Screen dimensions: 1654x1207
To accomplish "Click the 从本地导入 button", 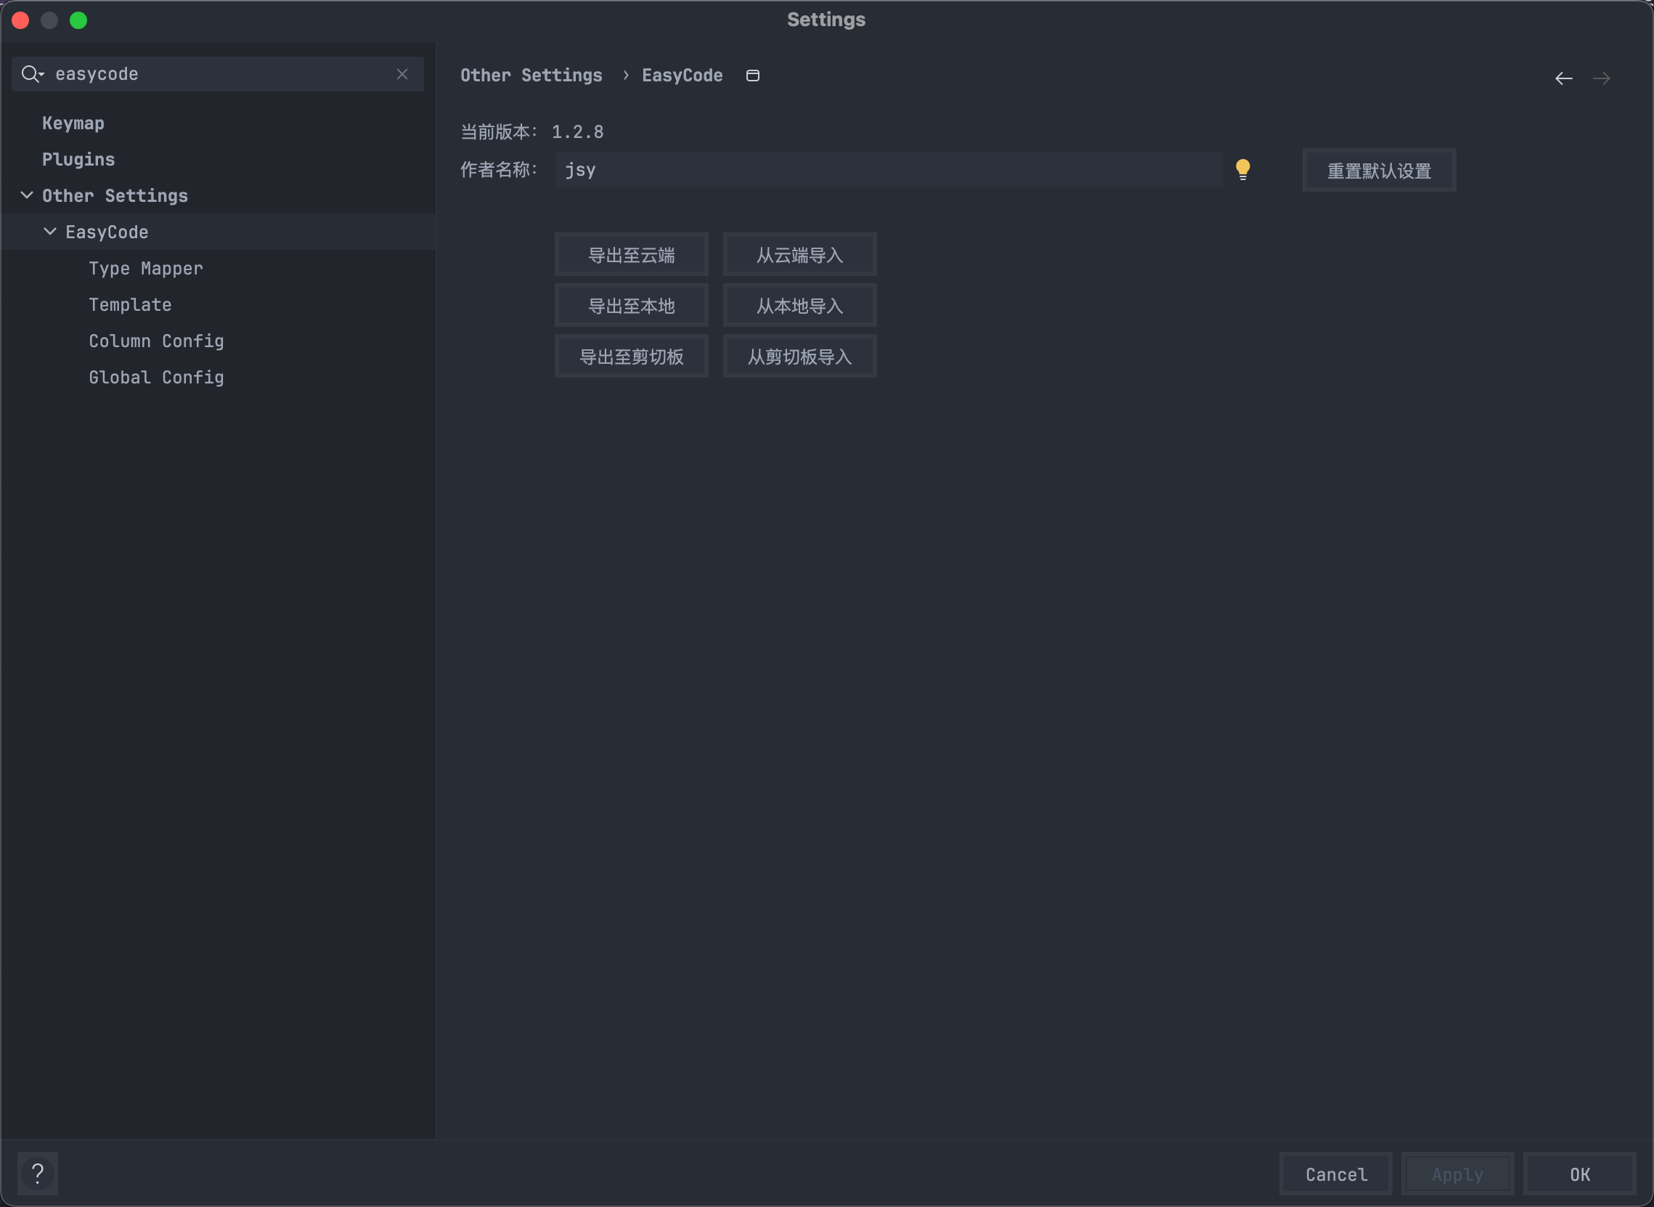I will [x=799, y=306].
